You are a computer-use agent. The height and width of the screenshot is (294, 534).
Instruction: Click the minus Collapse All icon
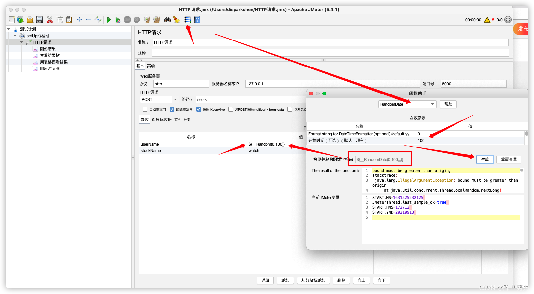pos(89,20)
